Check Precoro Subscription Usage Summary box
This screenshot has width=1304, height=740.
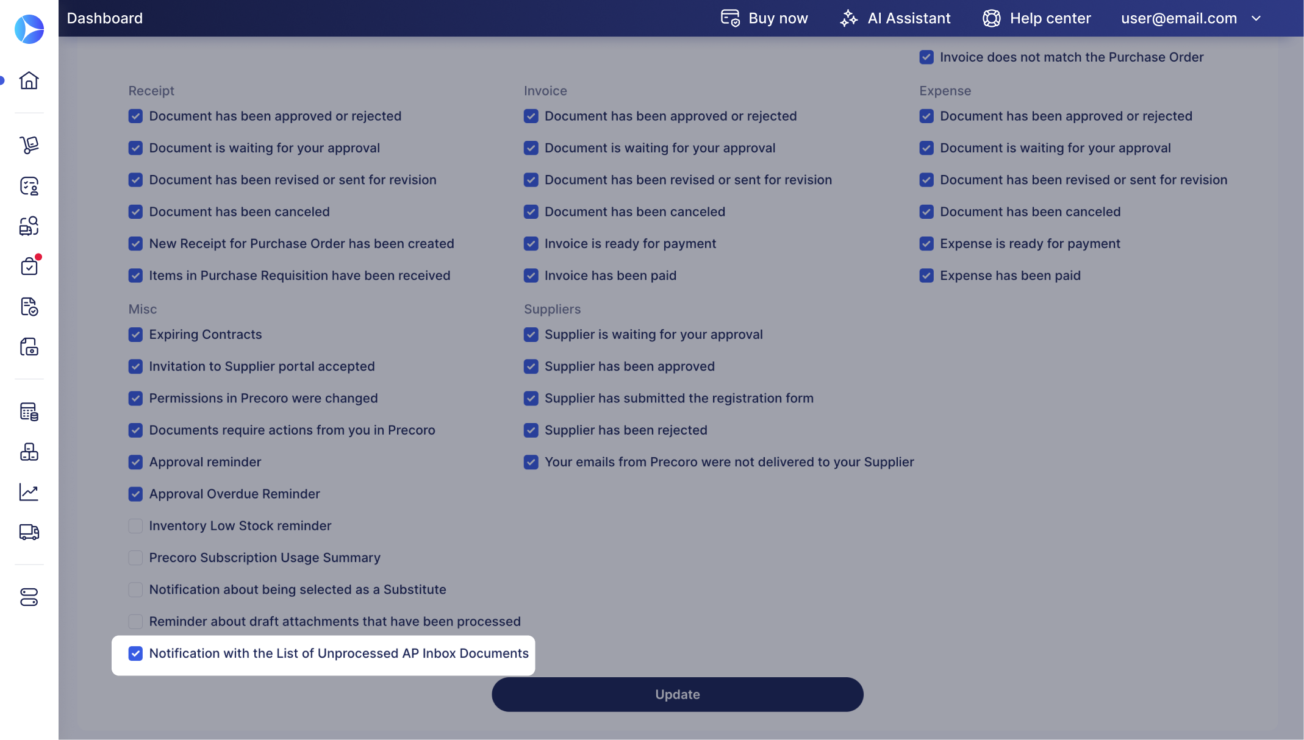tap(135, 558)
